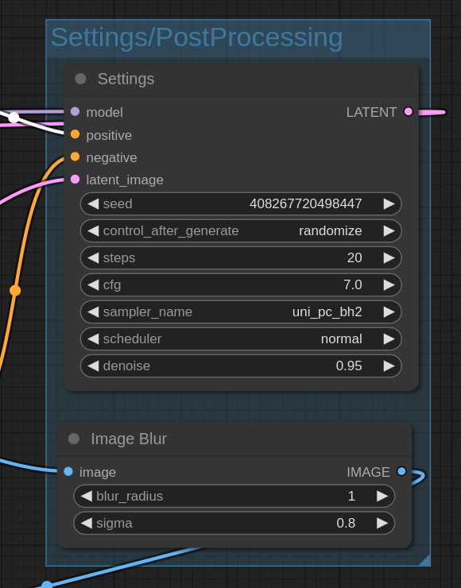Click the "LATENT" output label
This screenshot has width=461, height=588.
[x=371, y=112]
